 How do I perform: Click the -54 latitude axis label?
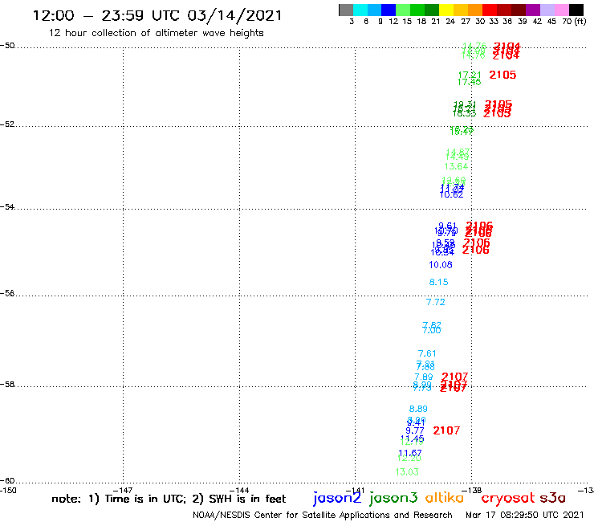(7, 207)
